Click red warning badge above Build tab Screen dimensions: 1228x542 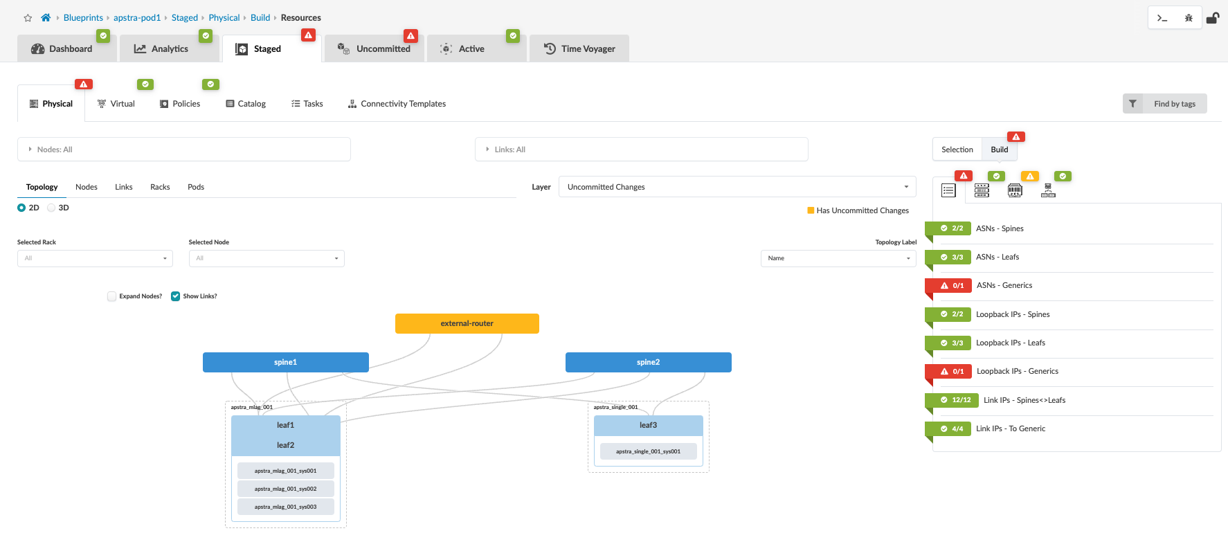point(1016,137)
